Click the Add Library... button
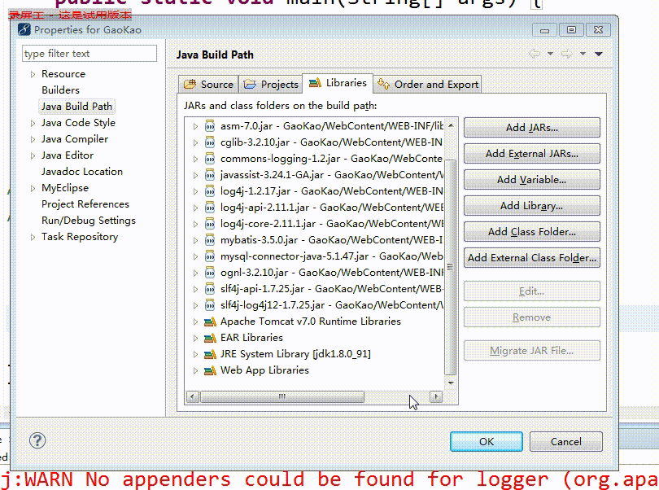The width and height of the screenshot is (659, 490). tap(531, 206)
